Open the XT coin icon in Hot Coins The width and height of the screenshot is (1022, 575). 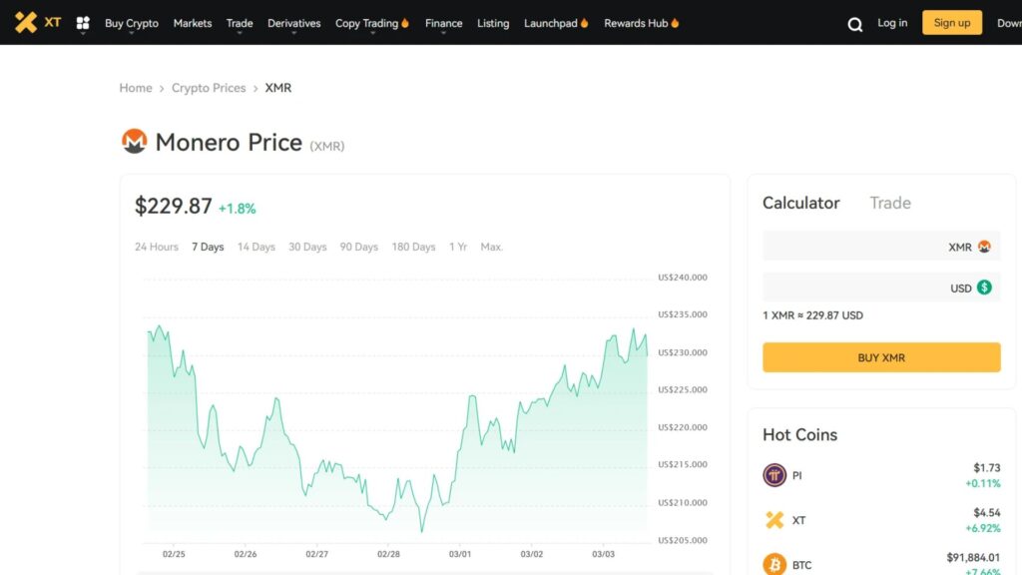coord(774,519)
